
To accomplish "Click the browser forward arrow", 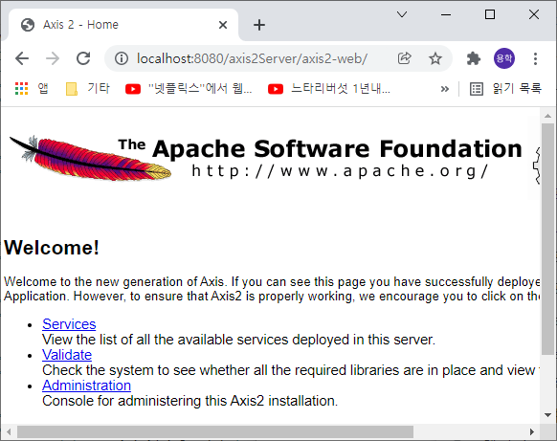I will pyautogui.click(x=53, y=58).
